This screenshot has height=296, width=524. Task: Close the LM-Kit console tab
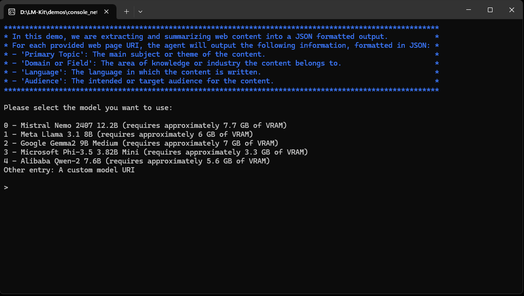click(108, 11)
